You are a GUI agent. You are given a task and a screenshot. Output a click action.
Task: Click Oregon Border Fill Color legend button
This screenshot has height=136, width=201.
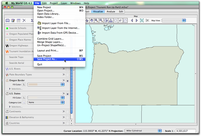pyautogui.click(x=24, y=84)
